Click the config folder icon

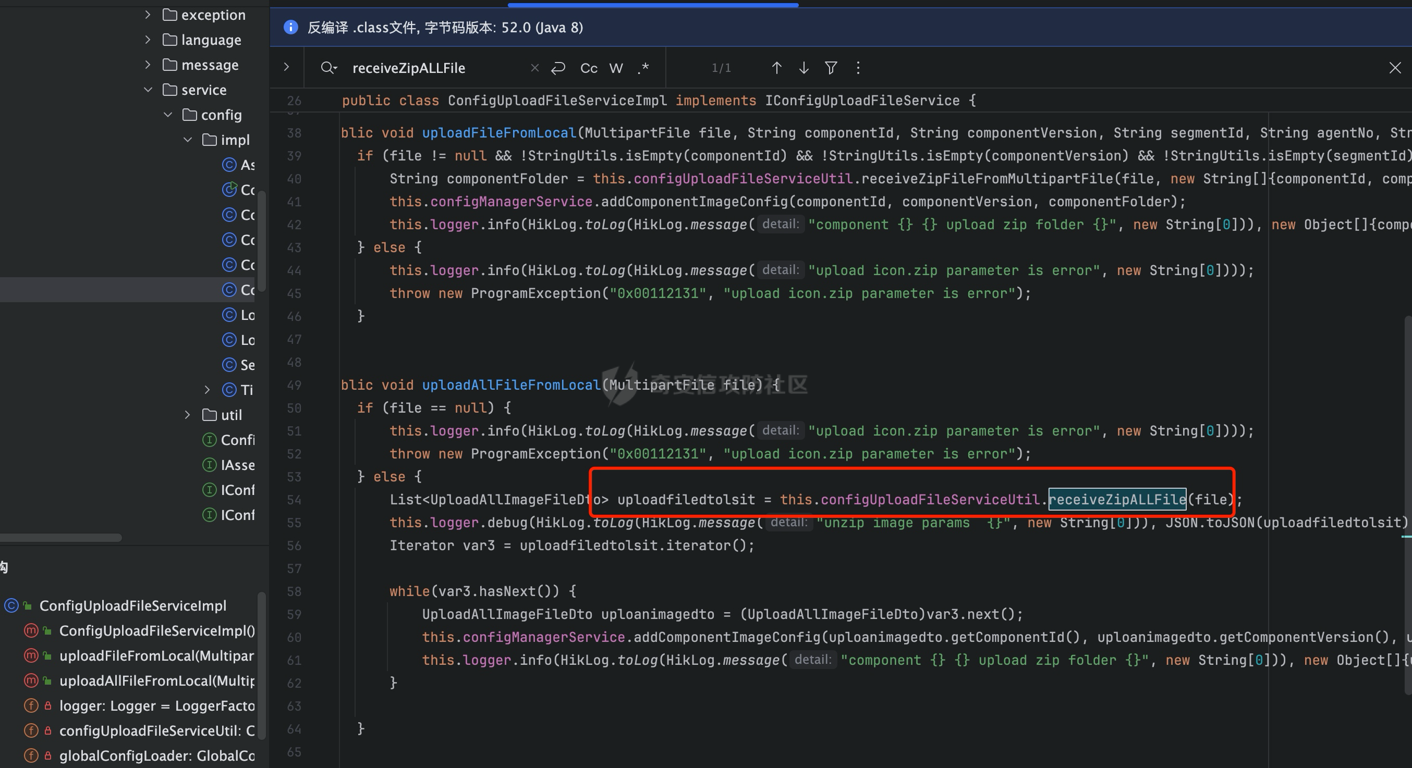click(x=190, y=115)
